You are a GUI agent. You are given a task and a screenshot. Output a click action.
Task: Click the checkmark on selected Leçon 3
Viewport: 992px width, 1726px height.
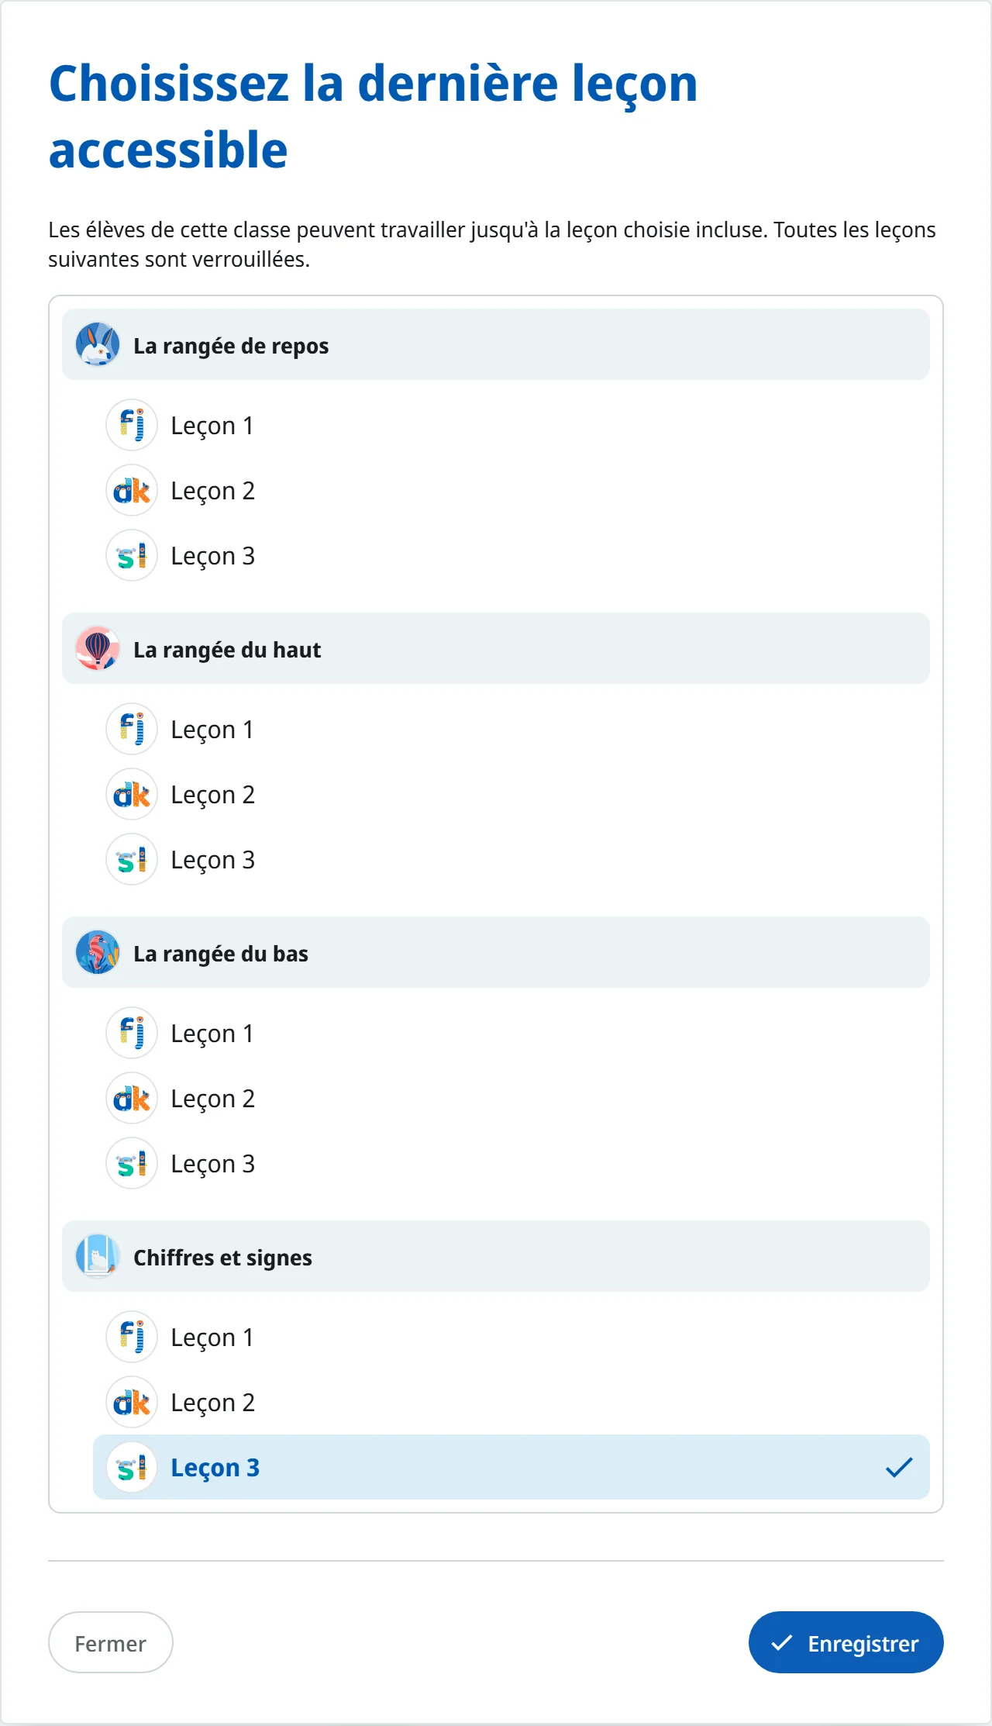click(x=899, y=1467)
